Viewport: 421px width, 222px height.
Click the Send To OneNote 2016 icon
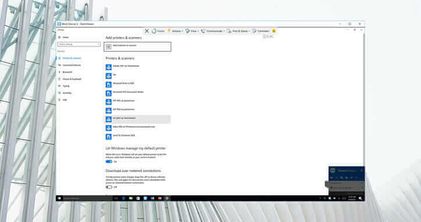109,137
